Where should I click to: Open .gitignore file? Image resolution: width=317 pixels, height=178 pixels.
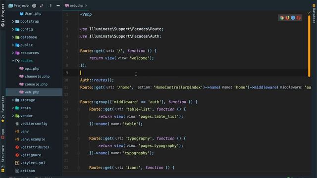coord(31,155)
